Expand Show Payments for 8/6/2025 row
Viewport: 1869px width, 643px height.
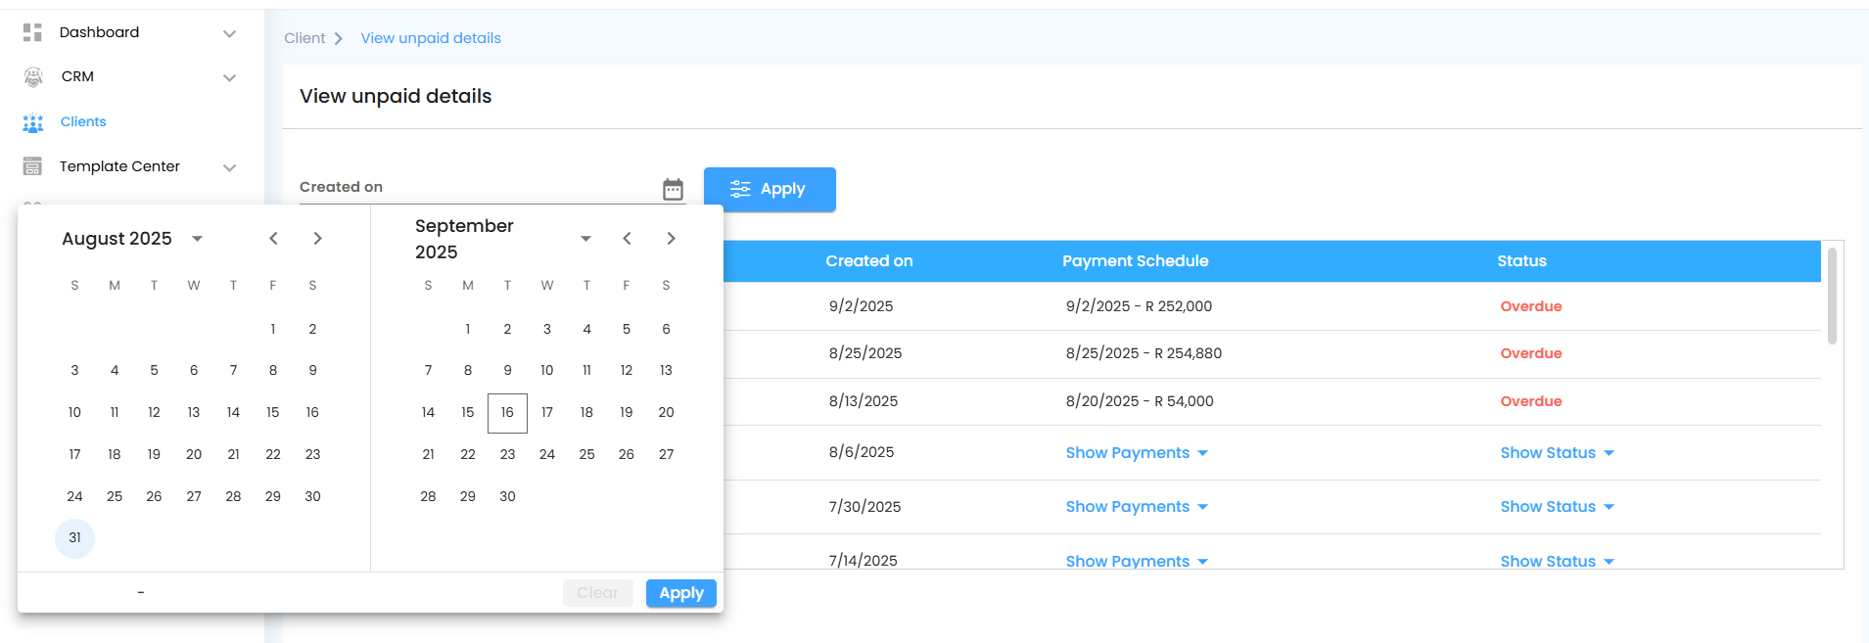click(1137, 453)
